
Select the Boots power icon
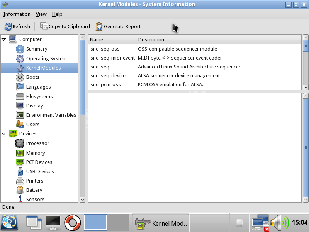tap(20, 77)
